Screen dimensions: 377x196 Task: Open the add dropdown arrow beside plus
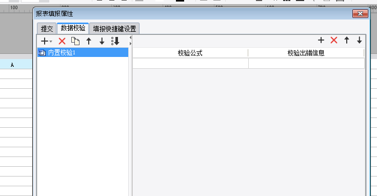pyautogui.click(x=51, y=42)
